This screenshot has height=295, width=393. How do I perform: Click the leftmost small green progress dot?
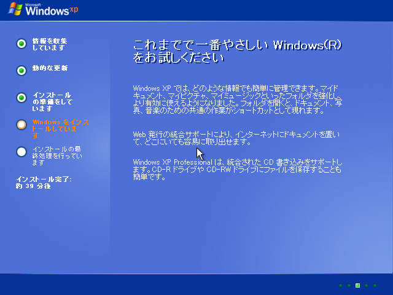(x=340, y=285)
